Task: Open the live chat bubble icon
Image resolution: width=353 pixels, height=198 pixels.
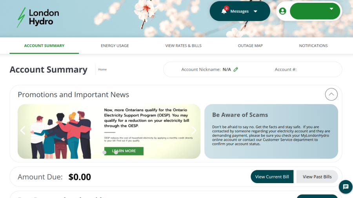Action: (346, 187)
